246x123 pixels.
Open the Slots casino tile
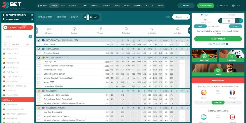(218, 70)
